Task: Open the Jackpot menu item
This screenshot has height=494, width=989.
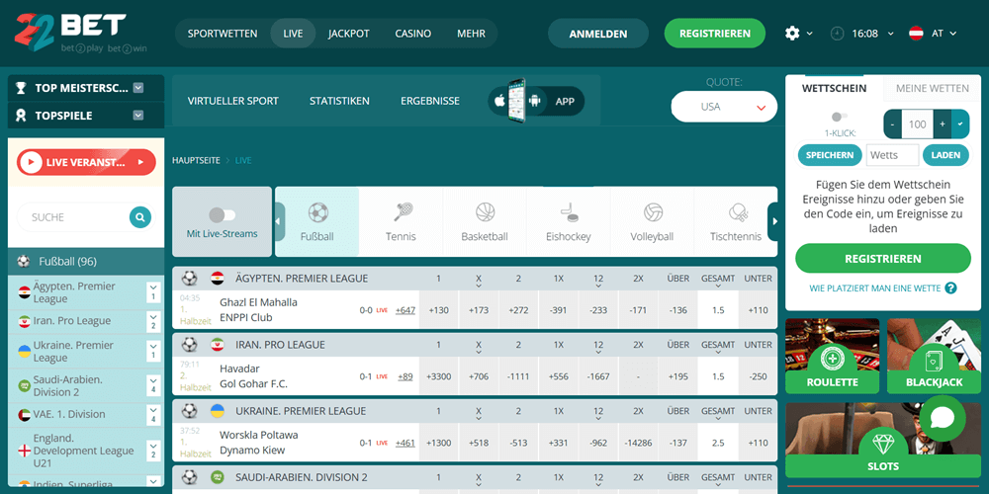Action: [349, 34]
